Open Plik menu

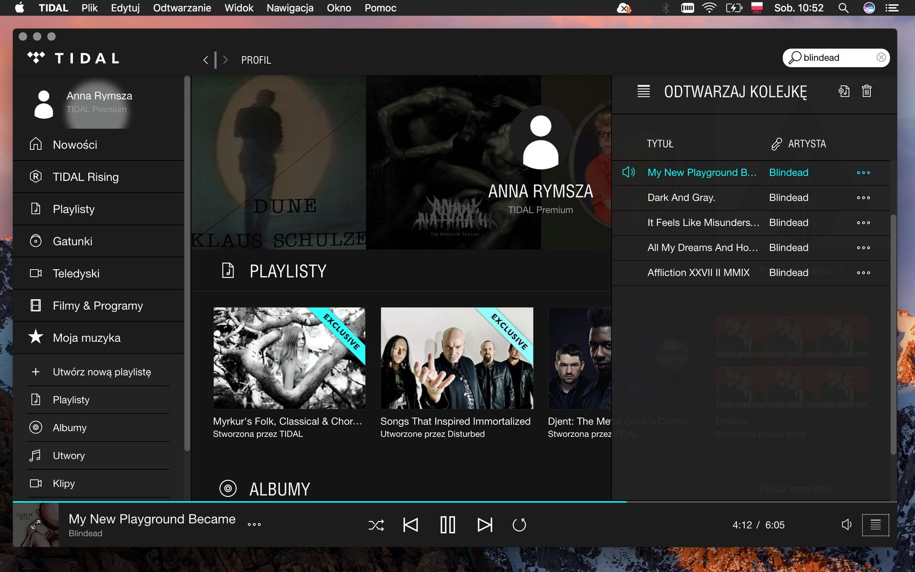pos(89,8)
